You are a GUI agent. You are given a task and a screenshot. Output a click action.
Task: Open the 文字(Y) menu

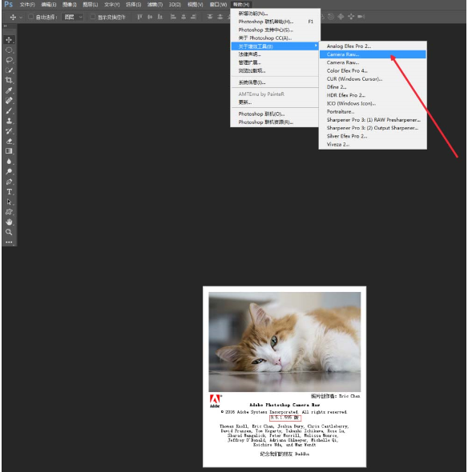(112, 5)
